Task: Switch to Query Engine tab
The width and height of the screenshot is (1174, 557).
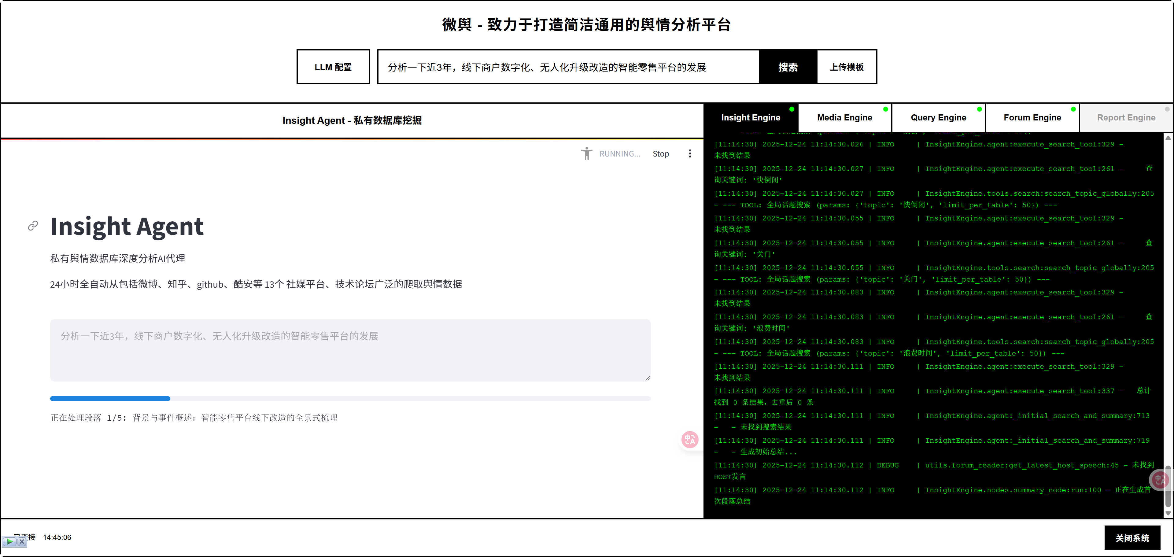Action: (x=938, y=118)
